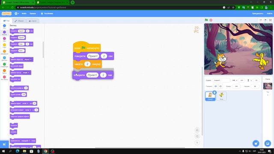Select the green Operators block category
Image resolution: width=274 pixels, height=154 pixels.
[4, 65]
